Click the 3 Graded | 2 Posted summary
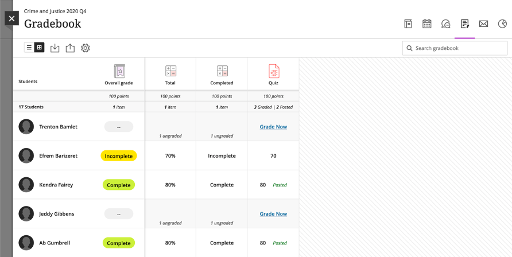This screenshot has height=257, width=512. click(273, 107)
